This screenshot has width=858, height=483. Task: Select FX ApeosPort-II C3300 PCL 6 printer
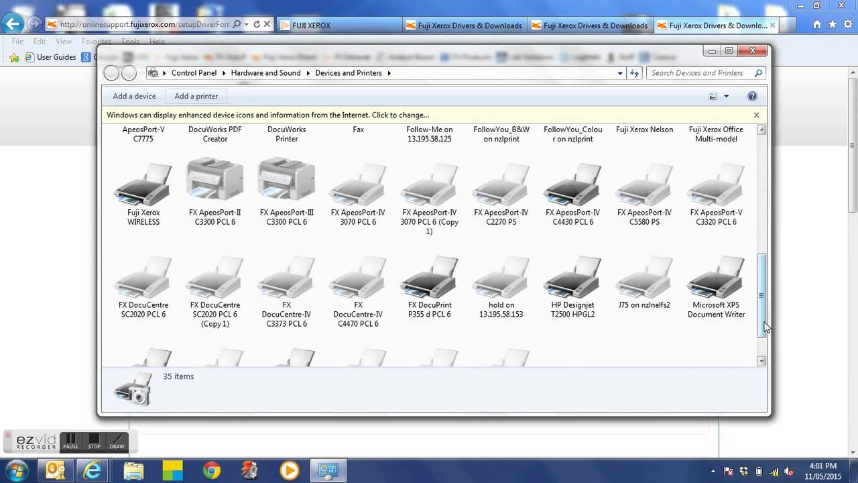214,193
